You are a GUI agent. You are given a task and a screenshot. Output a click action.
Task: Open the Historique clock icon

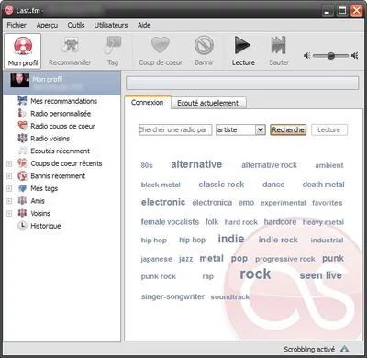[22, 226]
